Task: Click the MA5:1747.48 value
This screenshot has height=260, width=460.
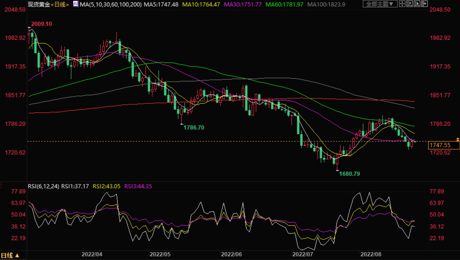Action: 161,4
